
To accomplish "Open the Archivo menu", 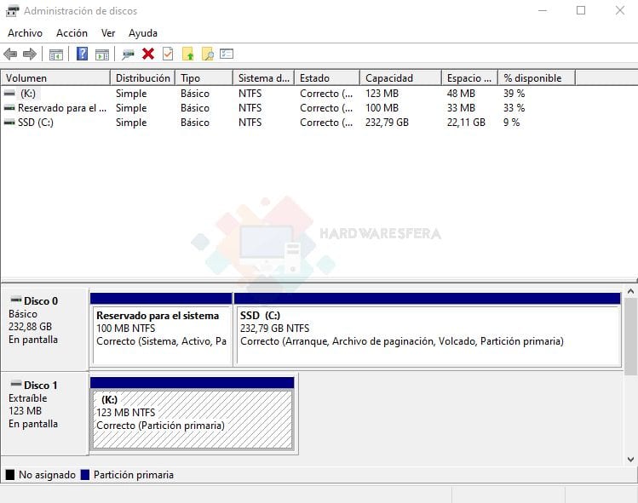I will pyautogui.click(x=25, y=33).
